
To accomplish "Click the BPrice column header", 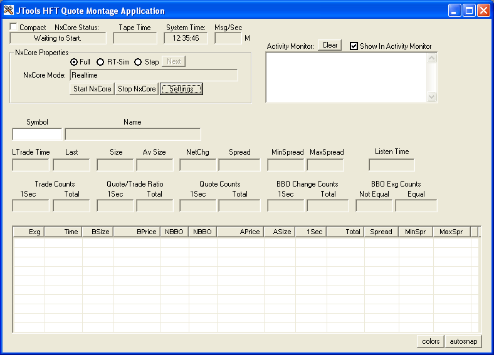I will click(x=137, y=232).
